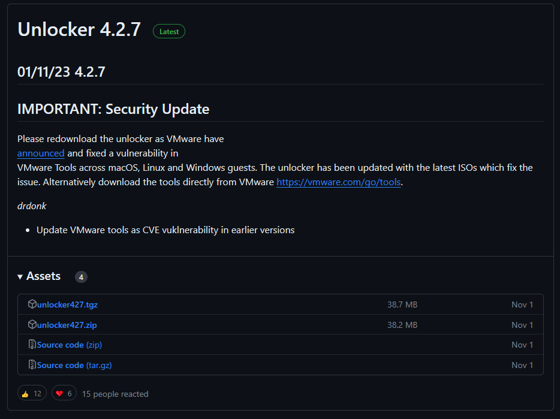Click the Update VMware tools bullet item

(165, 230)
